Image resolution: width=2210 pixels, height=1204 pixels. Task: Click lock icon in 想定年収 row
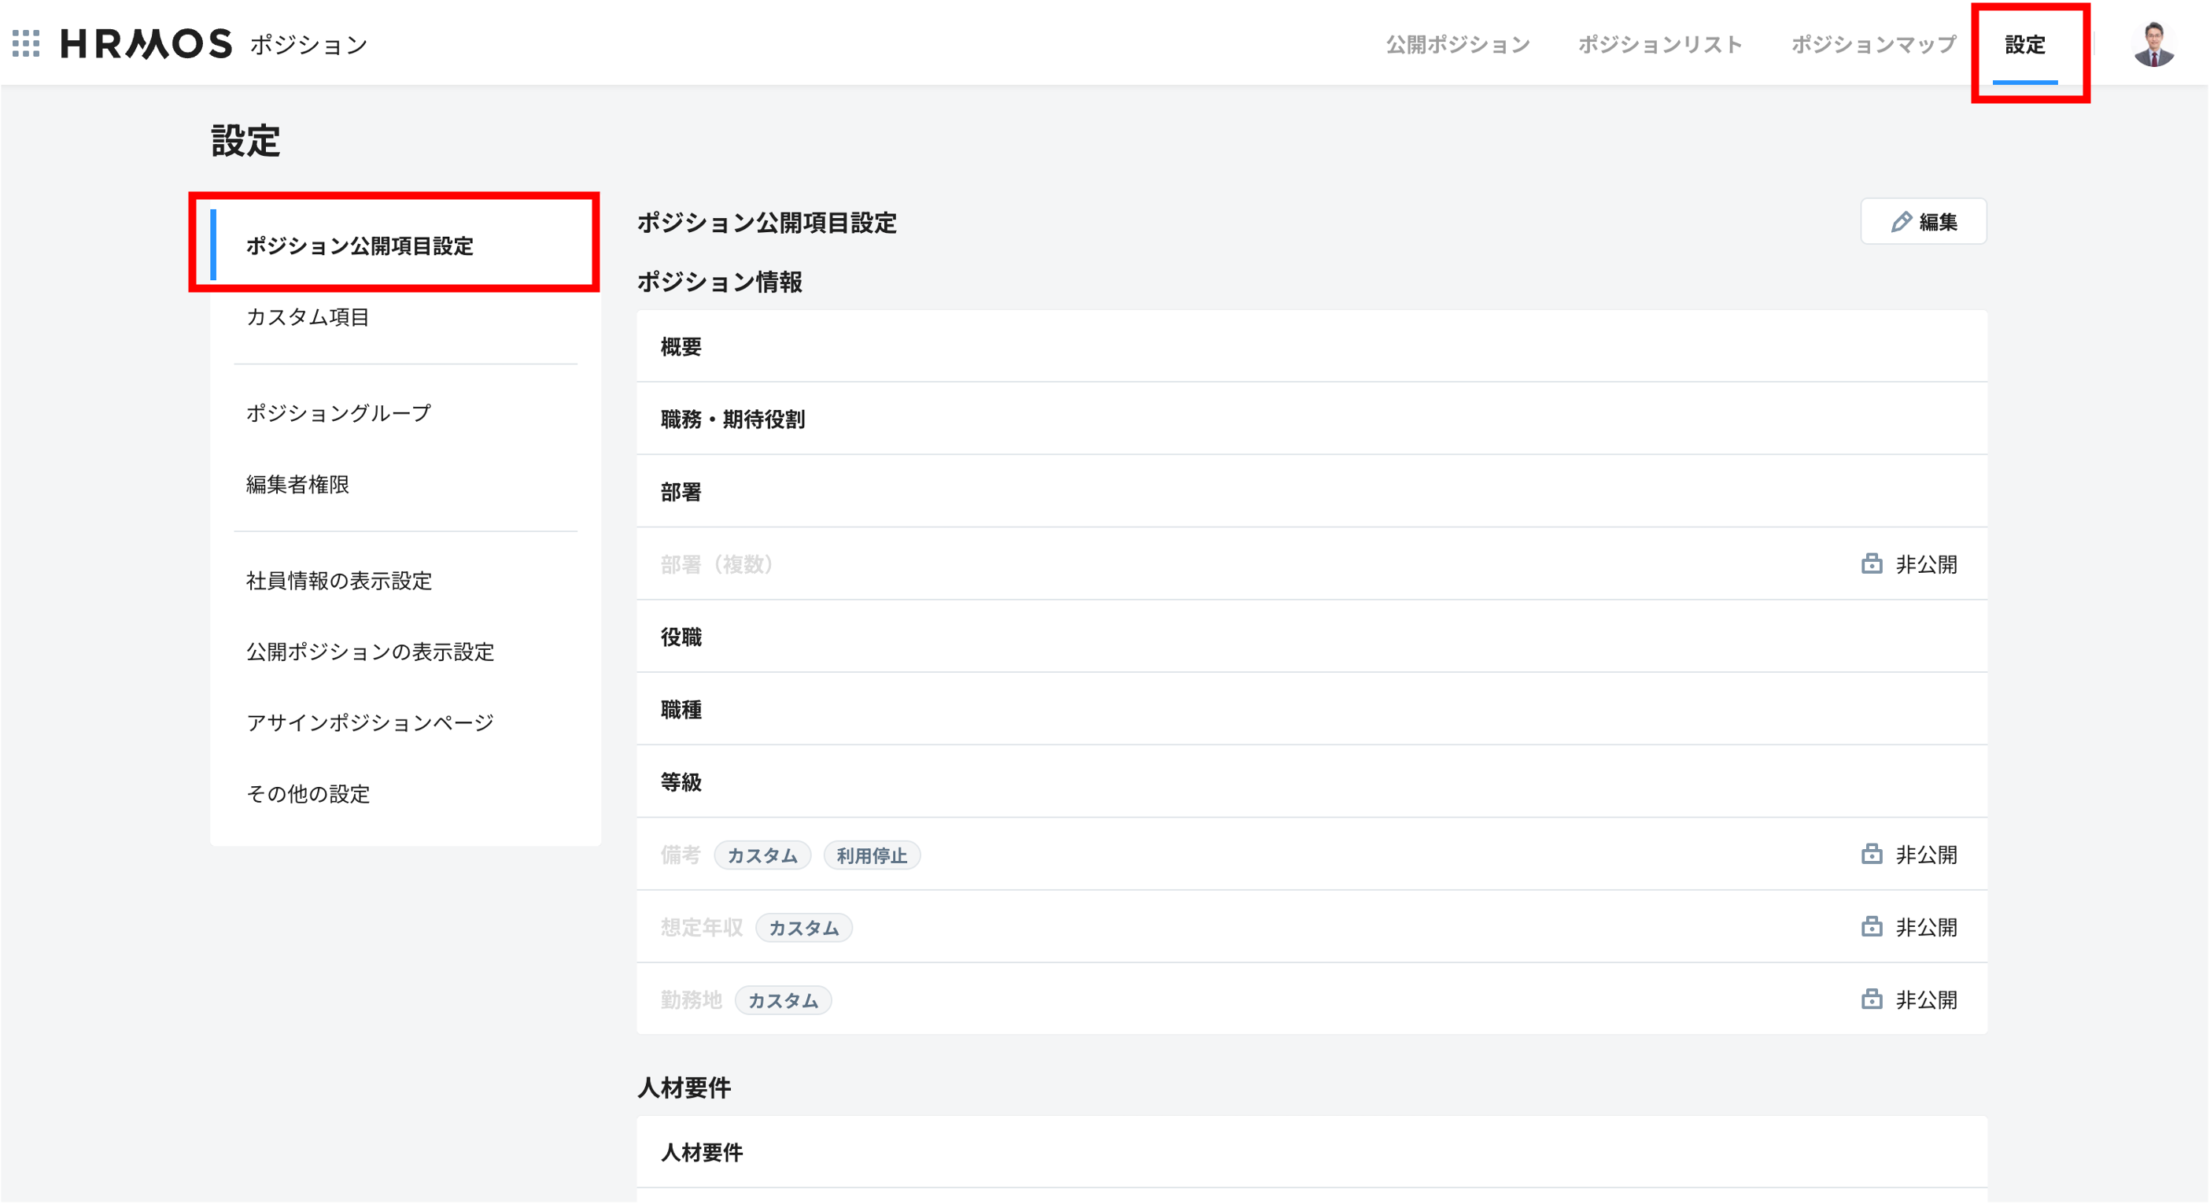1871,927
